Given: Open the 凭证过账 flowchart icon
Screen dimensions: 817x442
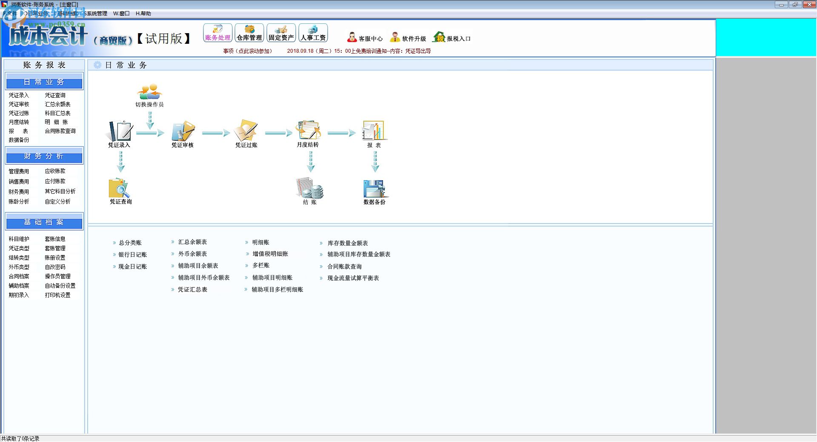Looking at the screenshot, I should coord(246,134).
